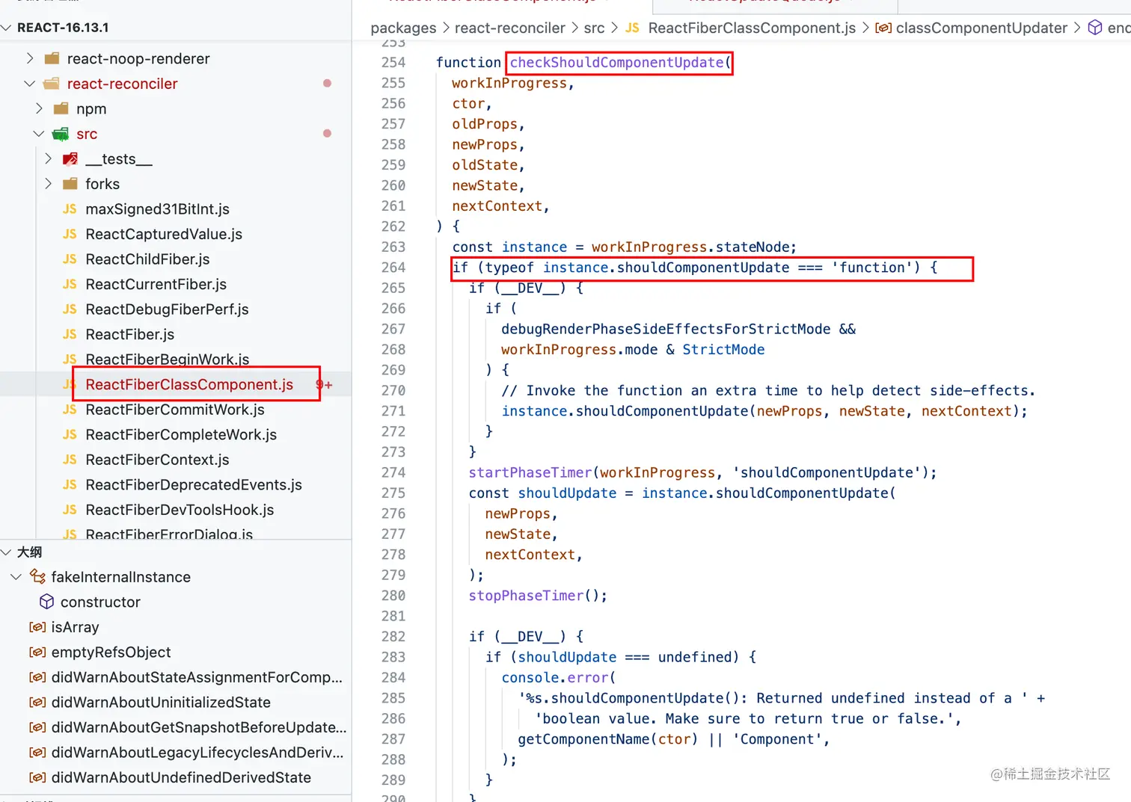1131x802 pixels.
Task: Open ReactChildFiber.js file
Action: pos(147,259)
